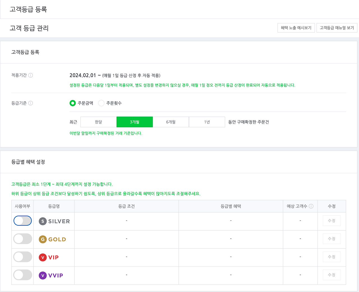This screenshot has height=292, width=359.
Task: Enable the GOLD tier usage toggle
Action: pyautogui.click(x=22, y=238)
